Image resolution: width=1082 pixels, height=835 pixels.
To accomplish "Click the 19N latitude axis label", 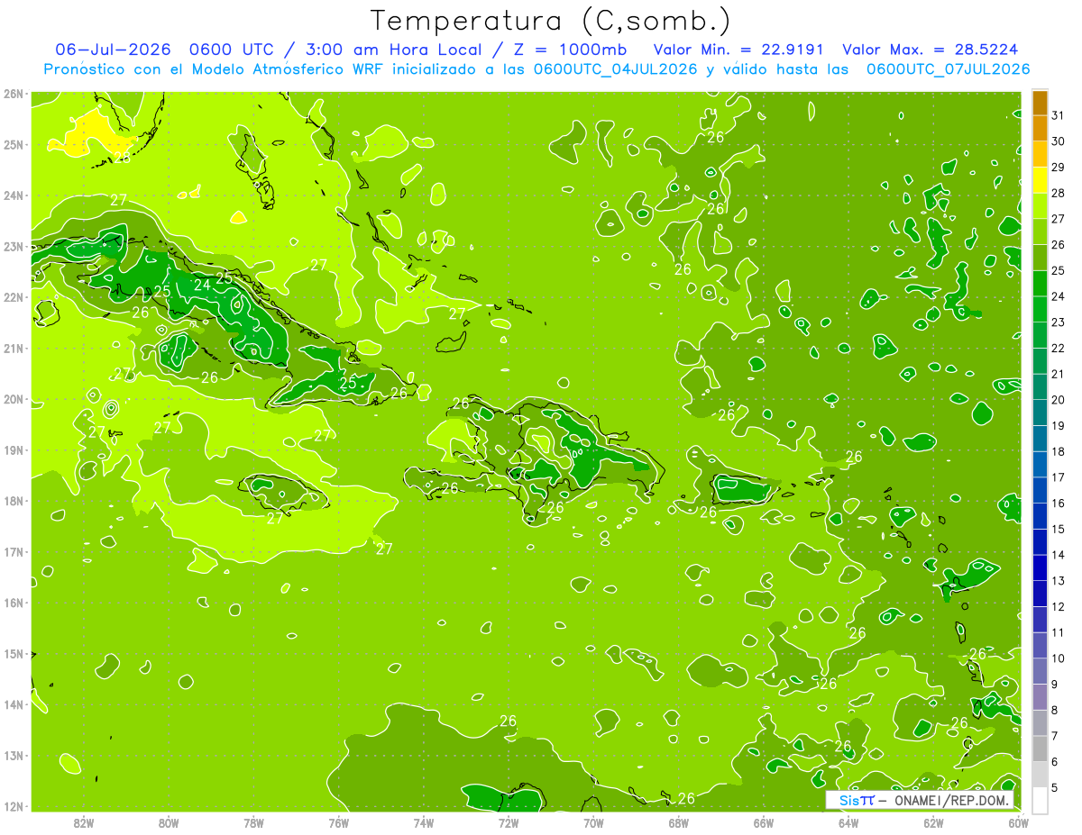I will (13, 450).
